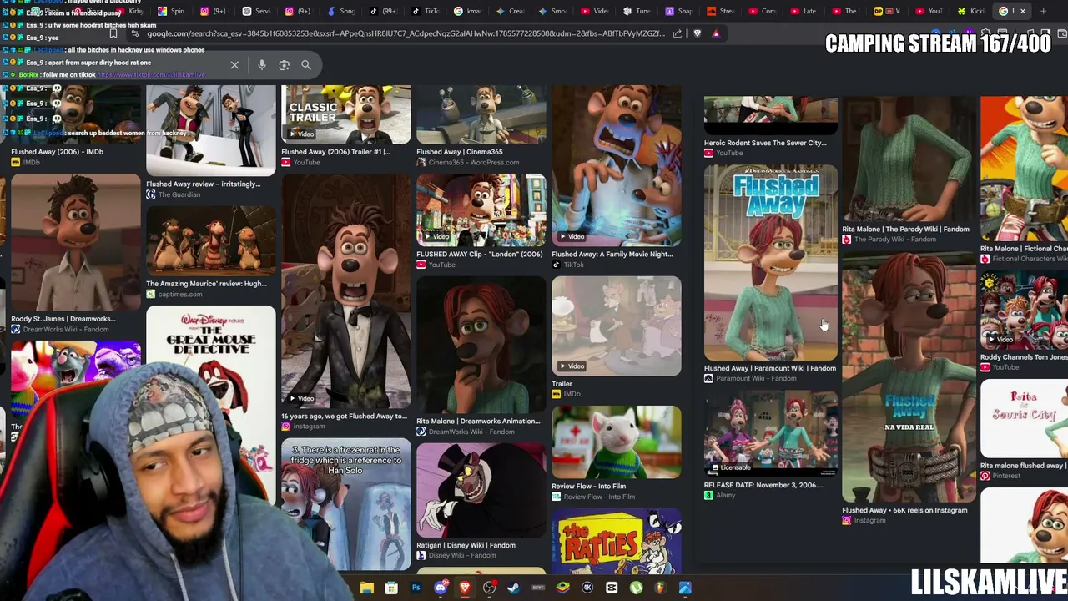This screenshot has height=601, width=1068.
Task: Launch FL Studio from the taskbar
Action: point(660,588)
